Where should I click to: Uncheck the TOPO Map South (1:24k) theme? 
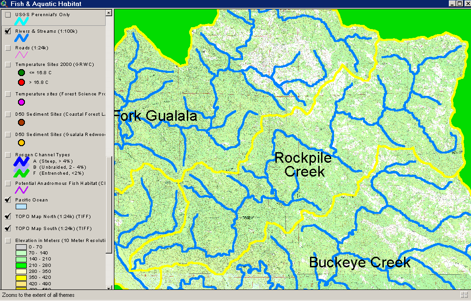[8, 228]
